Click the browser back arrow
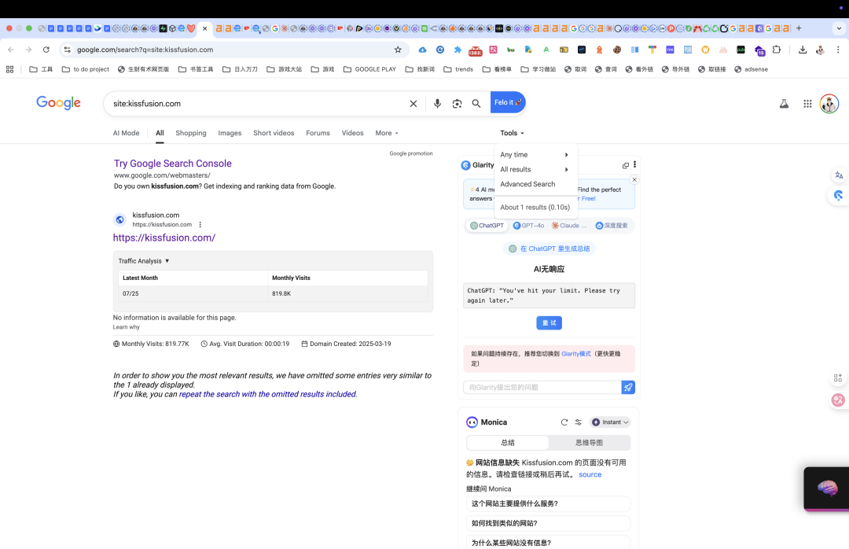 coord(11,50)
